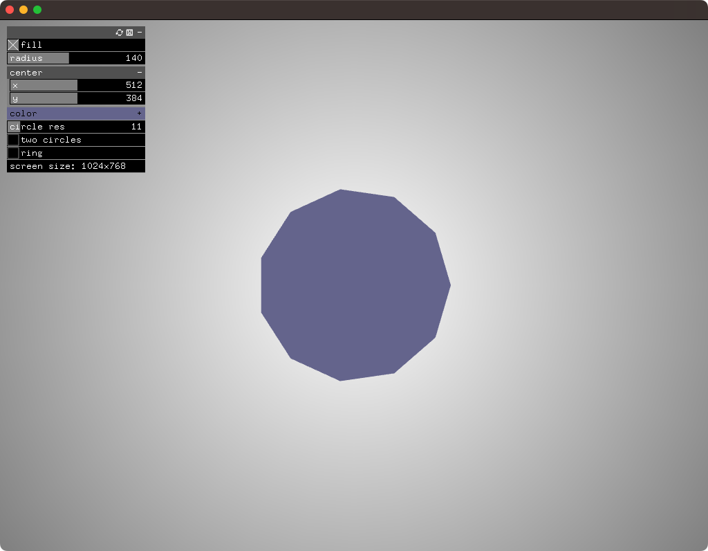Toggle the ring checkbox
The height and width of the screenshot is (551, 708).
[13, 153]
